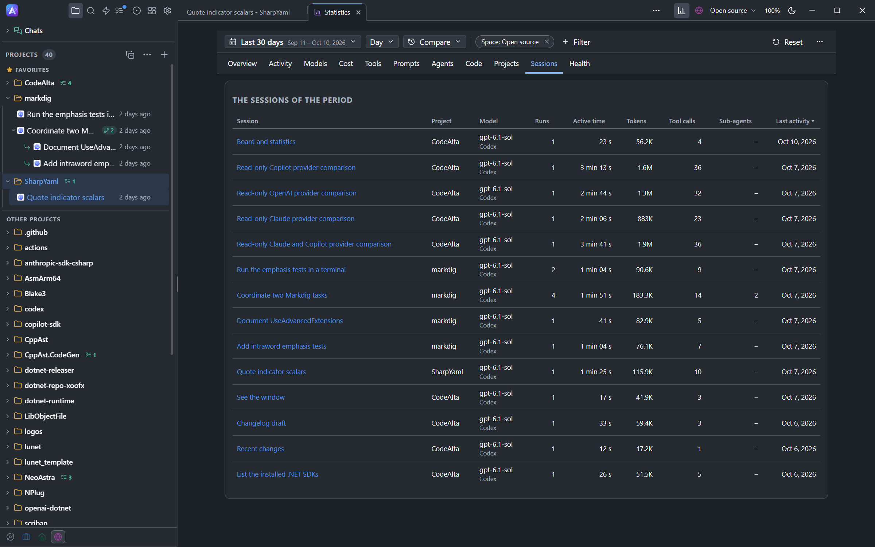875x547 pixels.
Task: Open the filter bar ellipsis menu
Action: coord(820,42)
